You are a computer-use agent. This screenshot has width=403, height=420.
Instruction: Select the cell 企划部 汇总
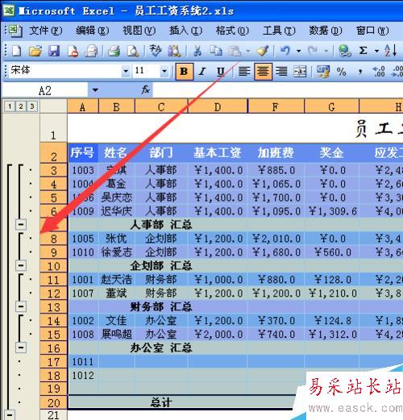[161, 266]
